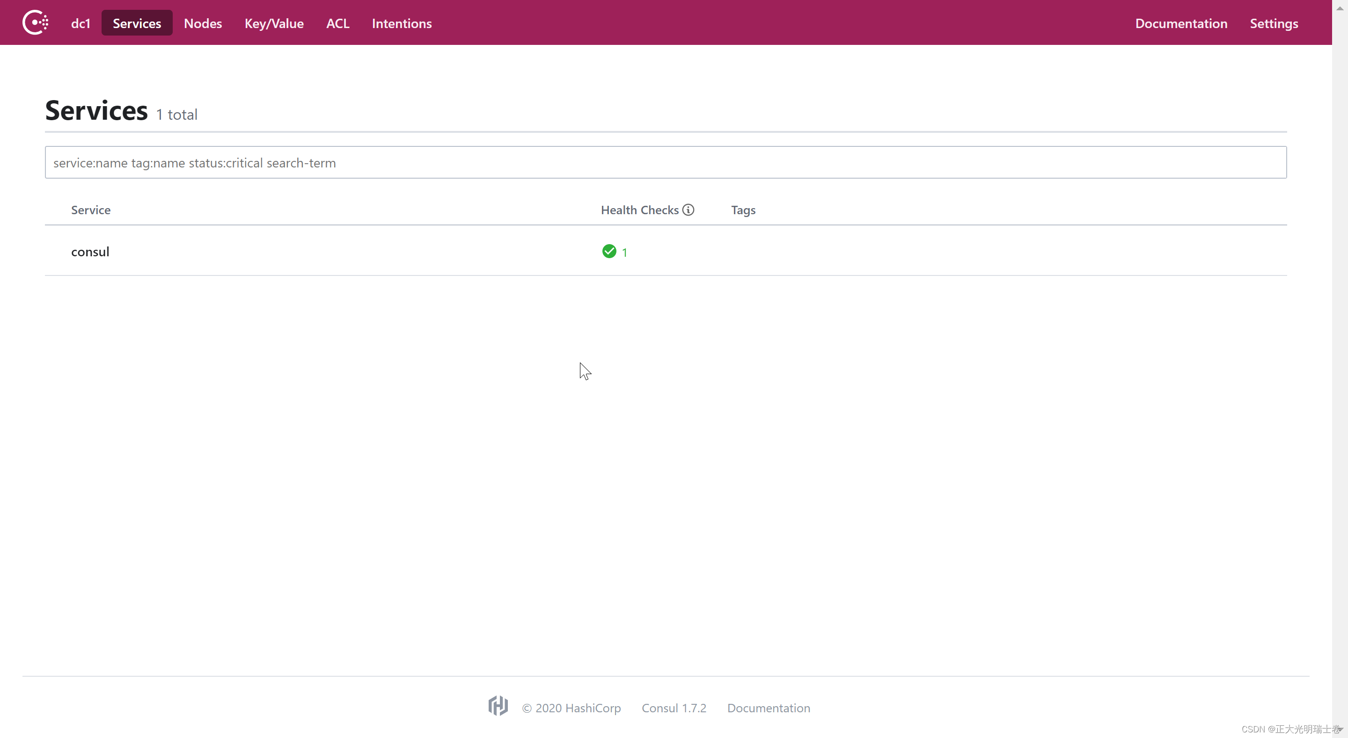The image size is (1348, 738).
Task: Click the Documentation link in the footer
Action: (768, 707)
